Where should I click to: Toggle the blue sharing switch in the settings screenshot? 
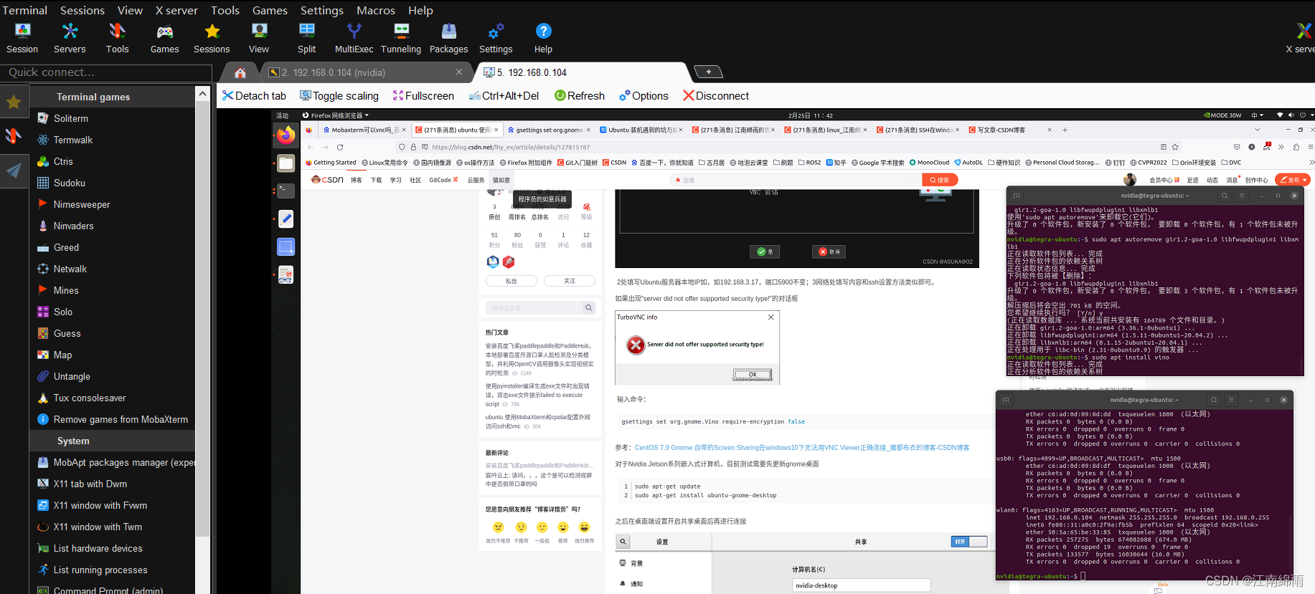pos(969,542)
